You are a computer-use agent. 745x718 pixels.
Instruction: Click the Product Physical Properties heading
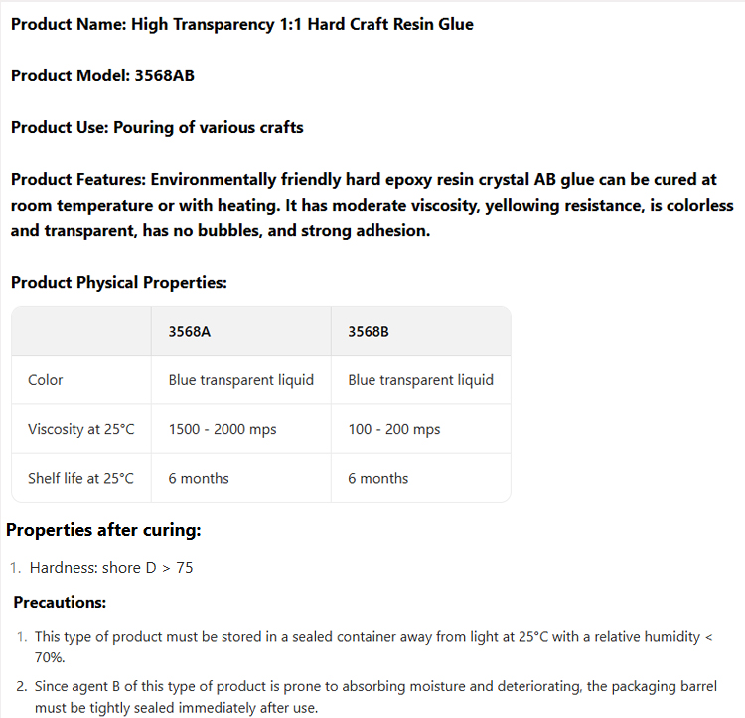pos(119,283)
